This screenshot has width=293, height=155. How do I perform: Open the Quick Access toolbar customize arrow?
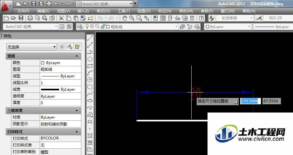point(135,3)
